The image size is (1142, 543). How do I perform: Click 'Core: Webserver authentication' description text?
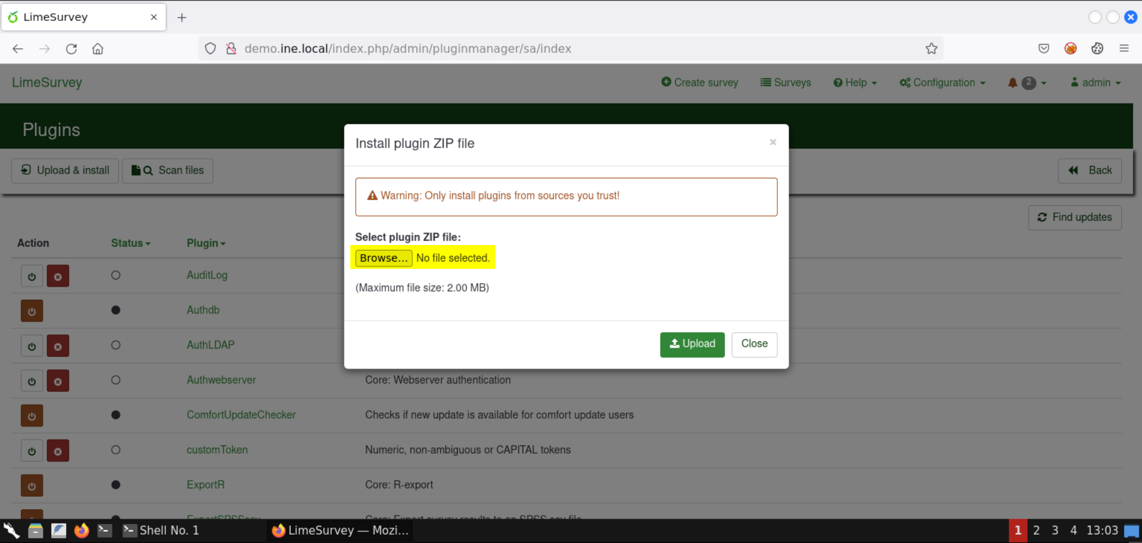(x=438, y=380)
